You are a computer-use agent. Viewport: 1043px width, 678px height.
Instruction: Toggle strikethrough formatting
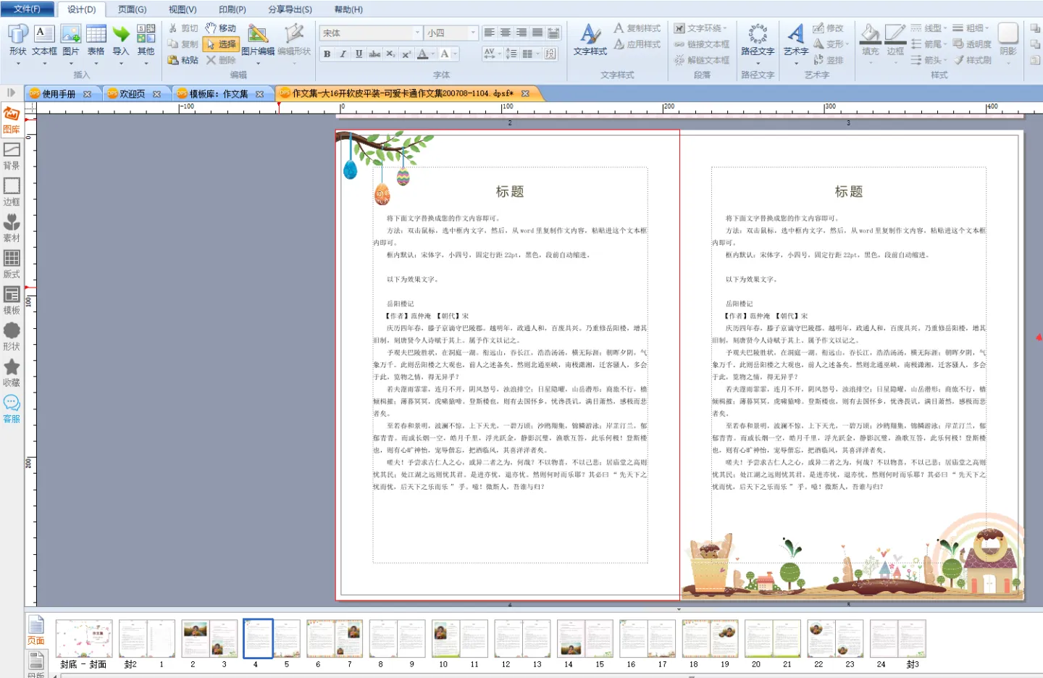pyautogui.click(x=374, y=54)
